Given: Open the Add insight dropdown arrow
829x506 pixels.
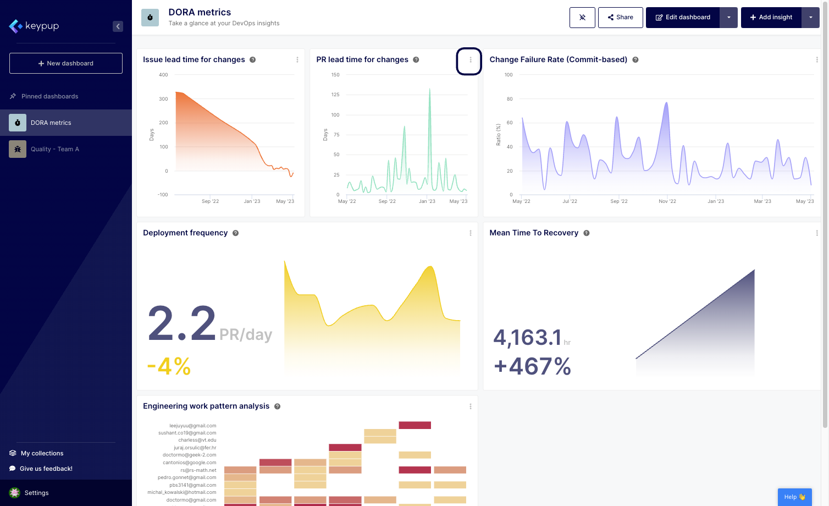Looking at the screenshot, I should [810, 17].
